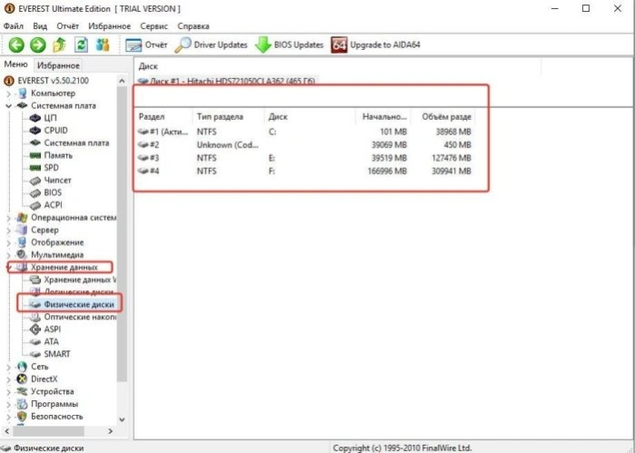Sort by the Тип раздела column header
The image size is (635, 453).
[x=220, y=117]
